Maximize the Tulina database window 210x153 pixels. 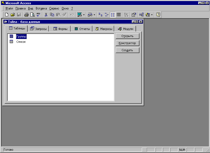pyautogui.click(x=137, y=22)
